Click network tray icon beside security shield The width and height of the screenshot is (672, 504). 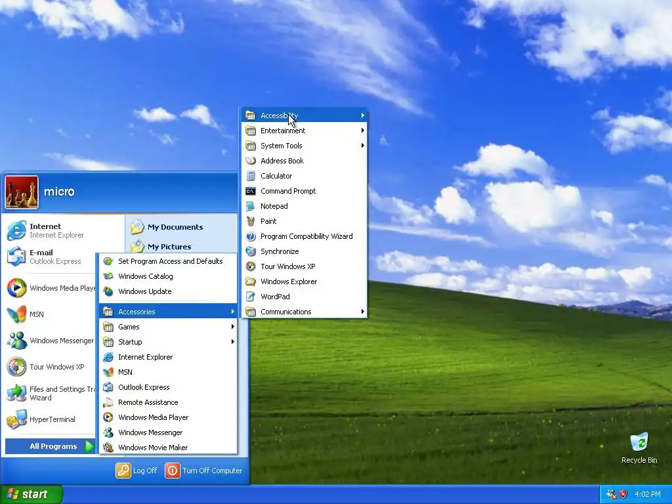point(611,494)
